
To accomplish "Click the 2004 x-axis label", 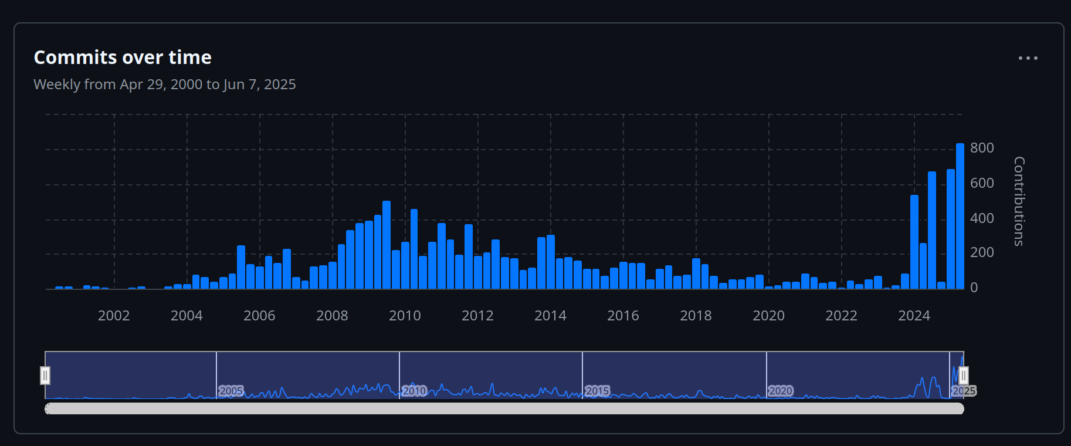I will coord(187,316).
